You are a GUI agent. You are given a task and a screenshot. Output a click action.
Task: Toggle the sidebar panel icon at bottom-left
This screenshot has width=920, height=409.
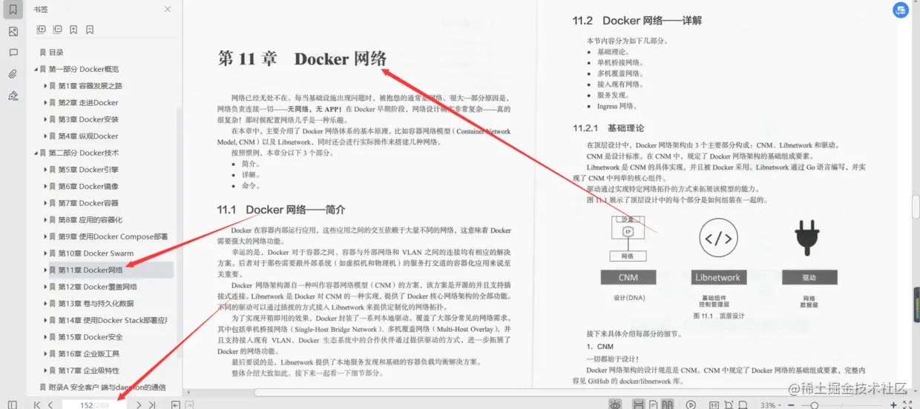[x=12, y=405]
